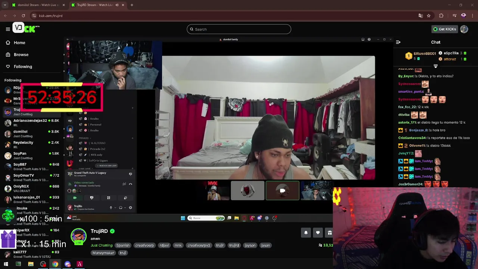Select the Spanish tag
Image resolution: width=478 pixels, height=269 pixels.
tap(122, 245)
